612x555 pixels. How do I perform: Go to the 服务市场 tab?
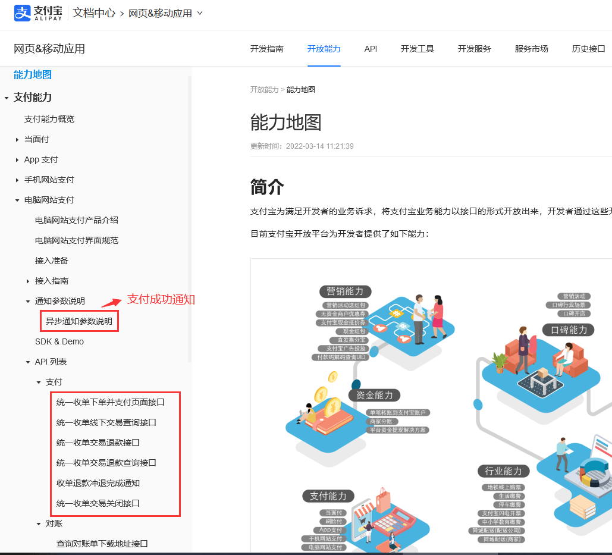click(531, 49)
